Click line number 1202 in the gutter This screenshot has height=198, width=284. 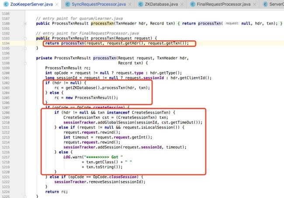point(6,83)
